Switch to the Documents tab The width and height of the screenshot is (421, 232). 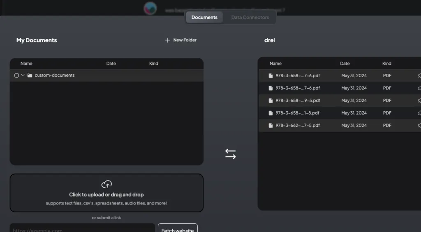pos(204,17)
